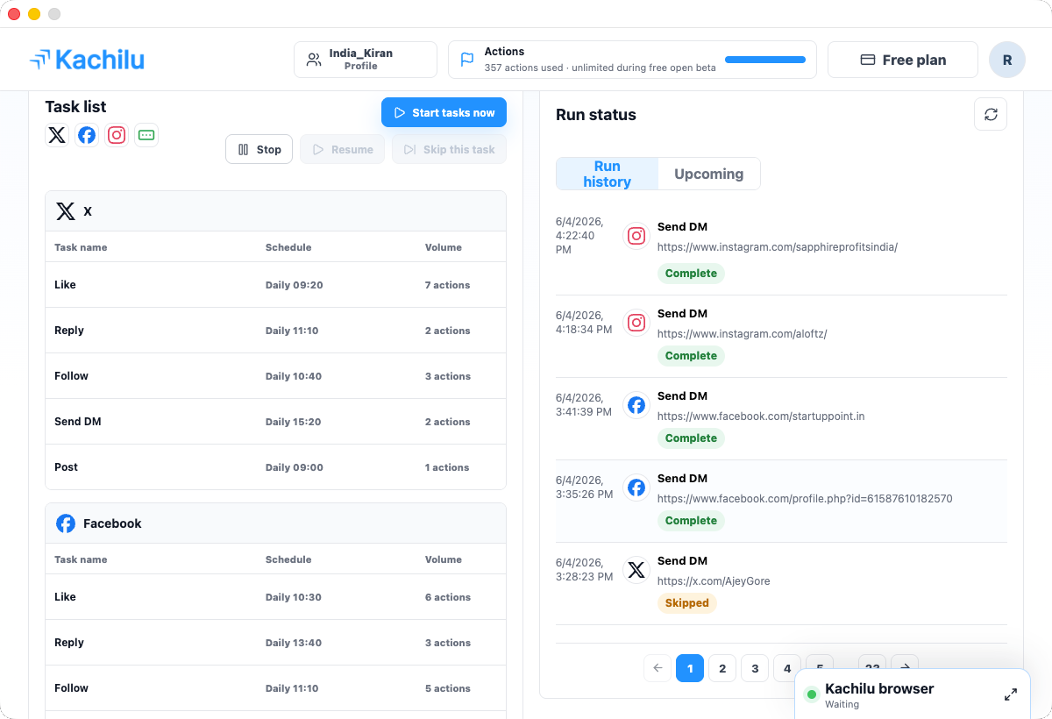Open the x.com/AjeyGore link
Viewport: 1052px width, 719px height.
(714, 581)
